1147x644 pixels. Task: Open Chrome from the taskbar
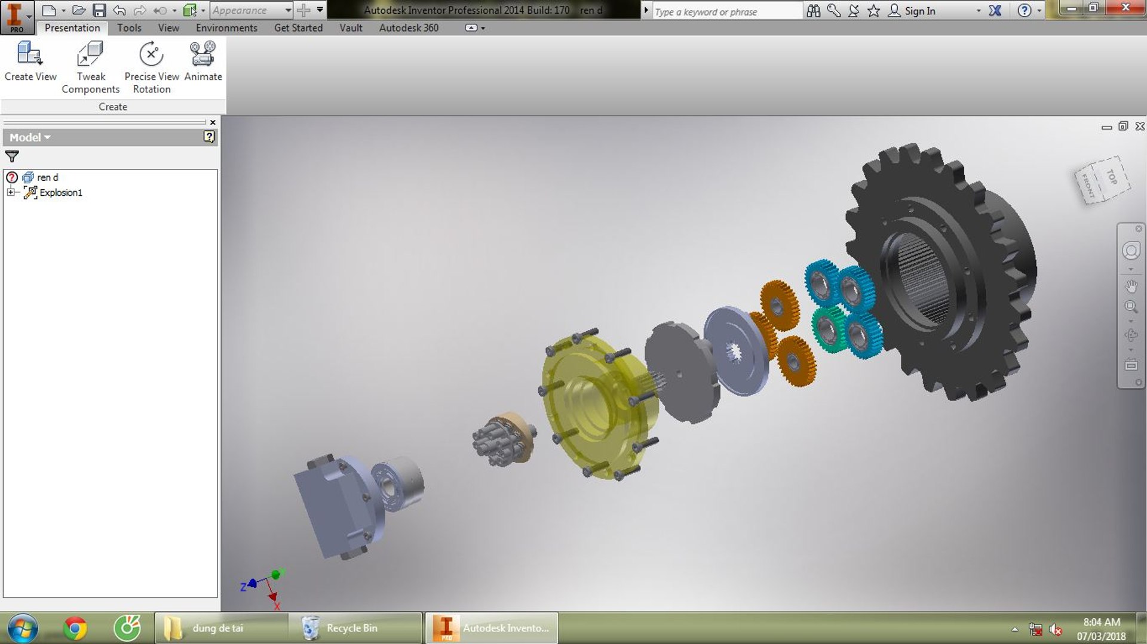point(75,628)
